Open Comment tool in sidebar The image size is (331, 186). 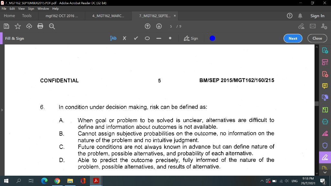click(325, 86)
